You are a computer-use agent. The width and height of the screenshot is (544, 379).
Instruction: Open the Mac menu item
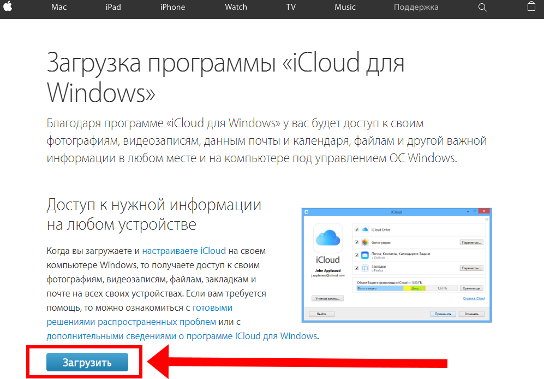click(59, 7)
